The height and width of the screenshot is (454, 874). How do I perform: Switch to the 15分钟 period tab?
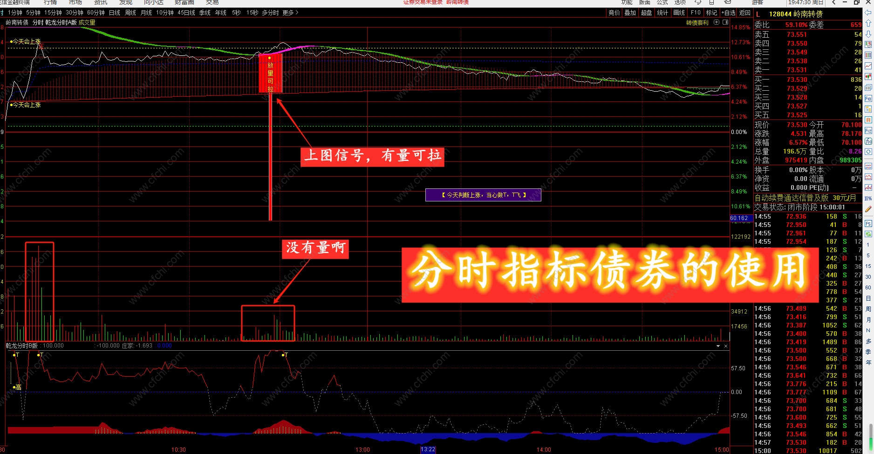pyautogui.click(x=53, y=13)
